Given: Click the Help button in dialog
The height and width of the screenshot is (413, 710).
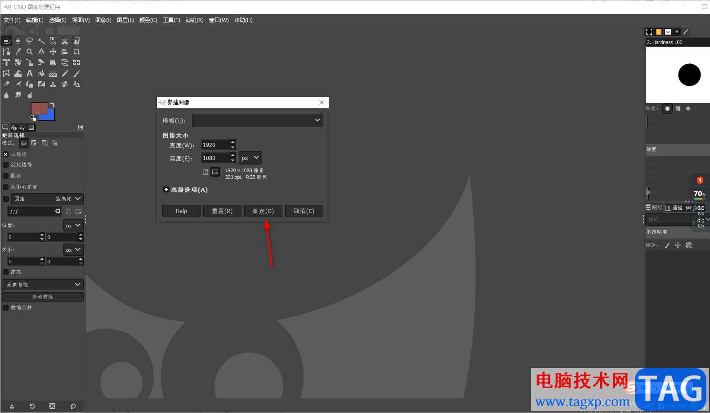Looking at the screenshot, I should [x=181, y=211].
